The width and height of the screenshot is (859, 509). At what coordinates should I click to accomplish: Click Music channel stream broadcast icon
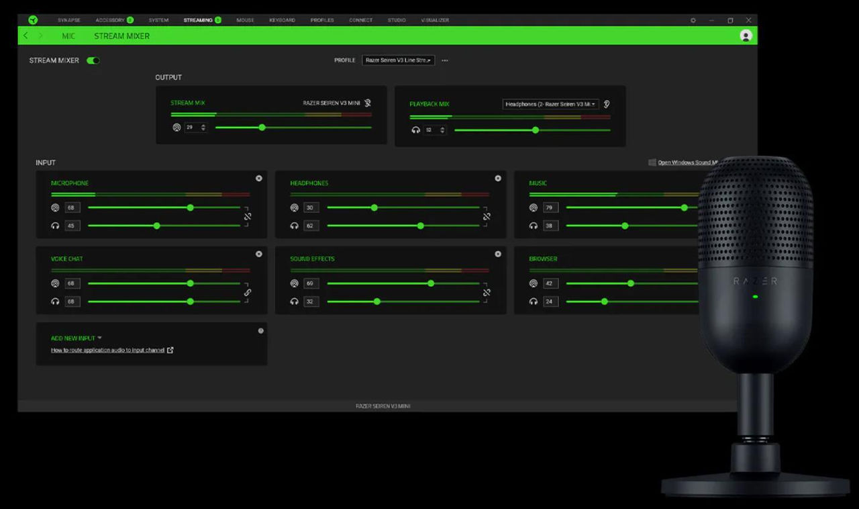click(533, 207)
